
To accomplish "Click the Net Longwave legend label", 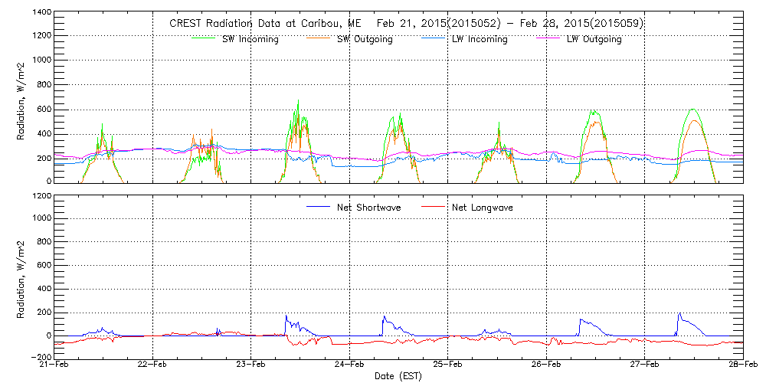I will coord(482,208).
